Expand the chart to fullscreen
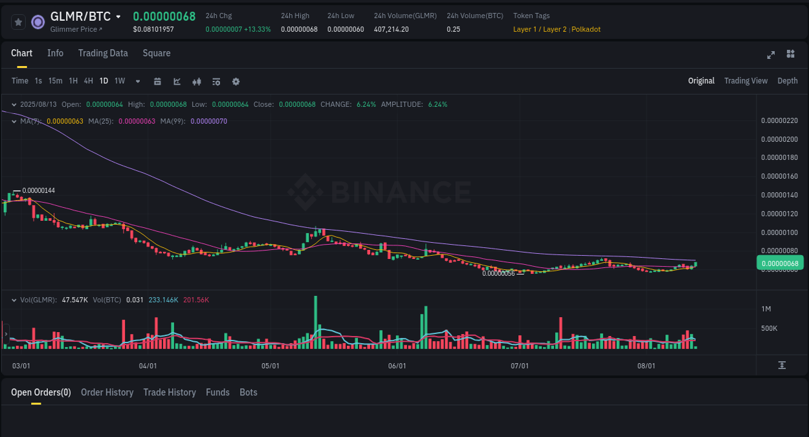 [x=770, y=55]
